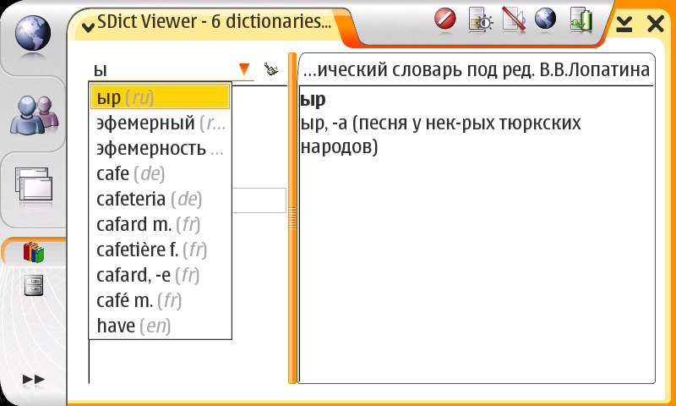Image resolution: width=676 pixels, height=406 pixels.
Task: Click the clear search broom icon
Action: click(x=271, y=69)
